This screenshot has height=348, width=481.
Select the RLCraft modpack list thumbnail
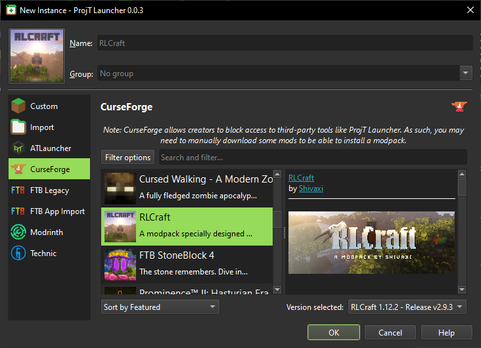click(120, 227)
